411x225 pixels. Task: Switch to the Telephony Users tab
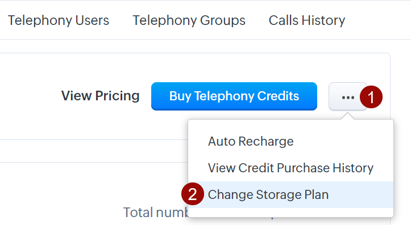click(x=58, y=20)
